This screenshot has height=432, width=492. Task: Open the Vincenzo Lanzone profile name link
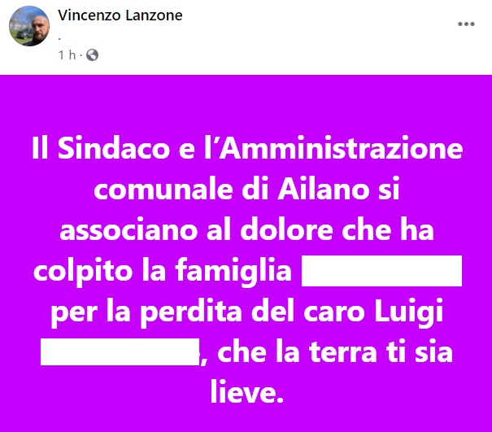pyautogui.click(x=120, y=15)
